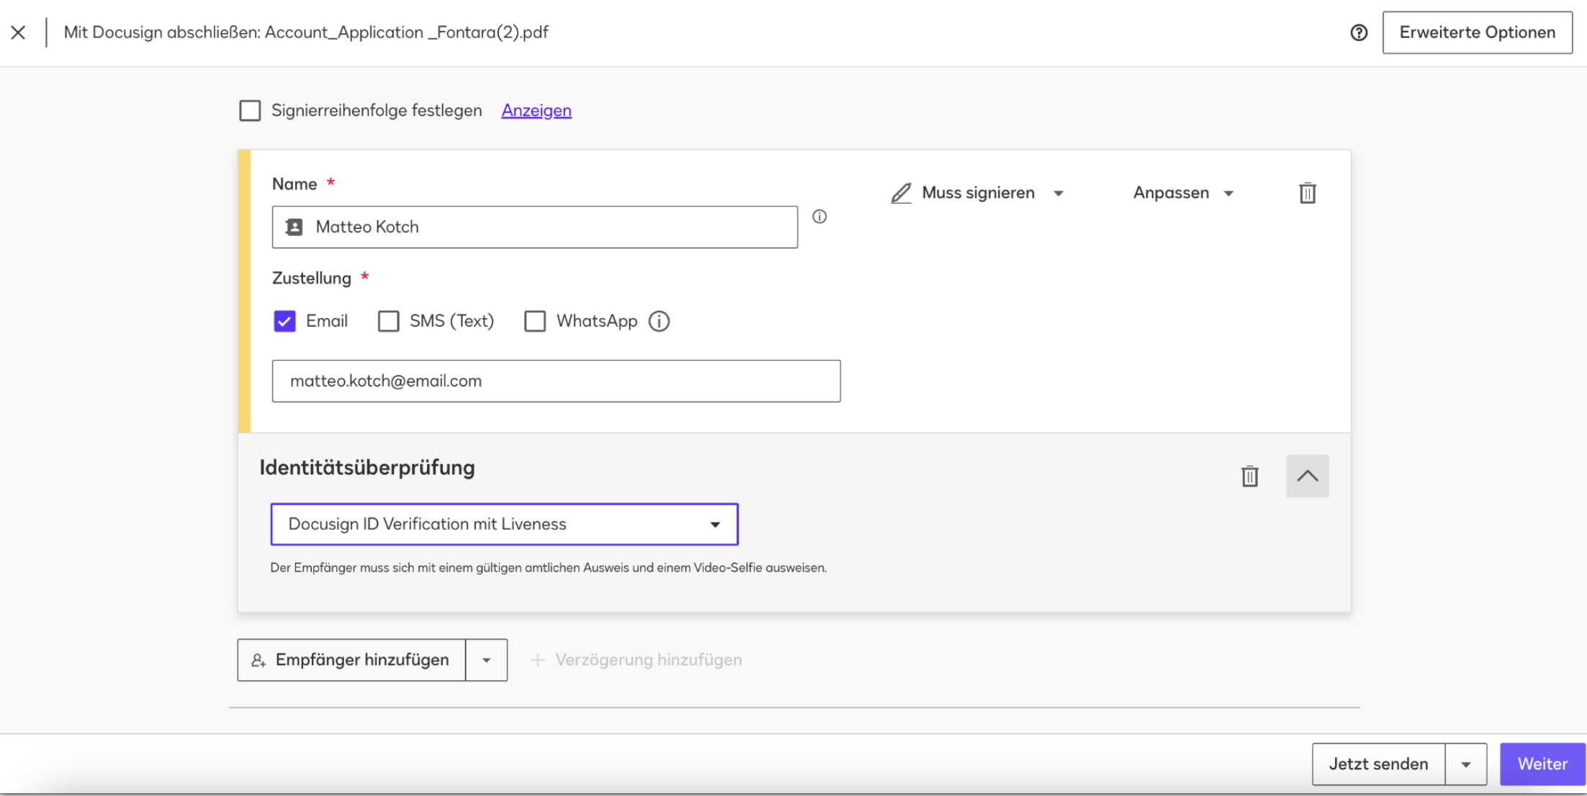Edit the email field matteo.kotch@email.com

click(x=556, y=381)
